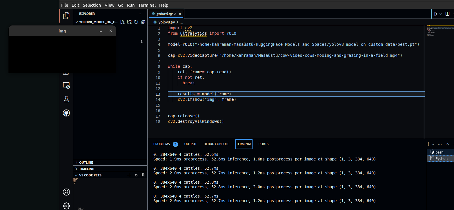This screenshot has height=210, width=454.
Task: Run the Python file with play button
Action: [435, 14]
